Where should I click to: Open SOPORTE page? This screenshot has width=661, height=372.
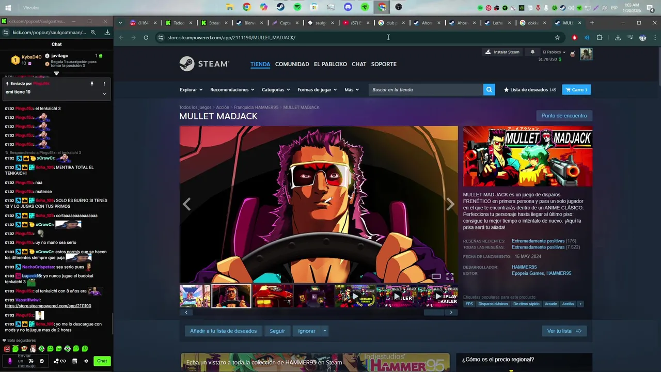pos(384,64)
